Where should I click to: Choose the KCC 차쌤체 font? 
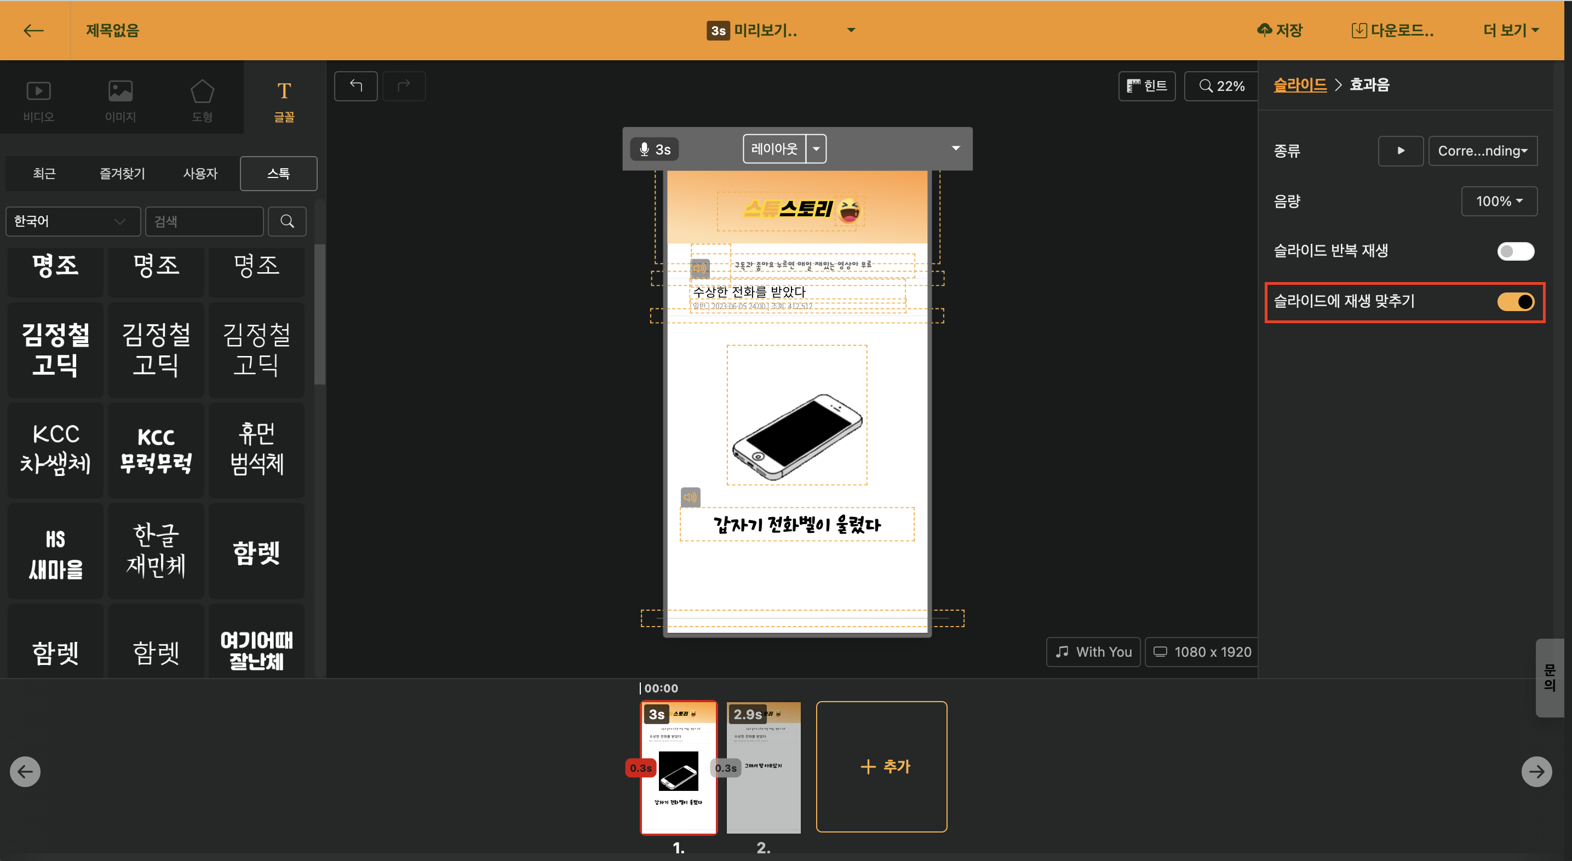(55, 450)
